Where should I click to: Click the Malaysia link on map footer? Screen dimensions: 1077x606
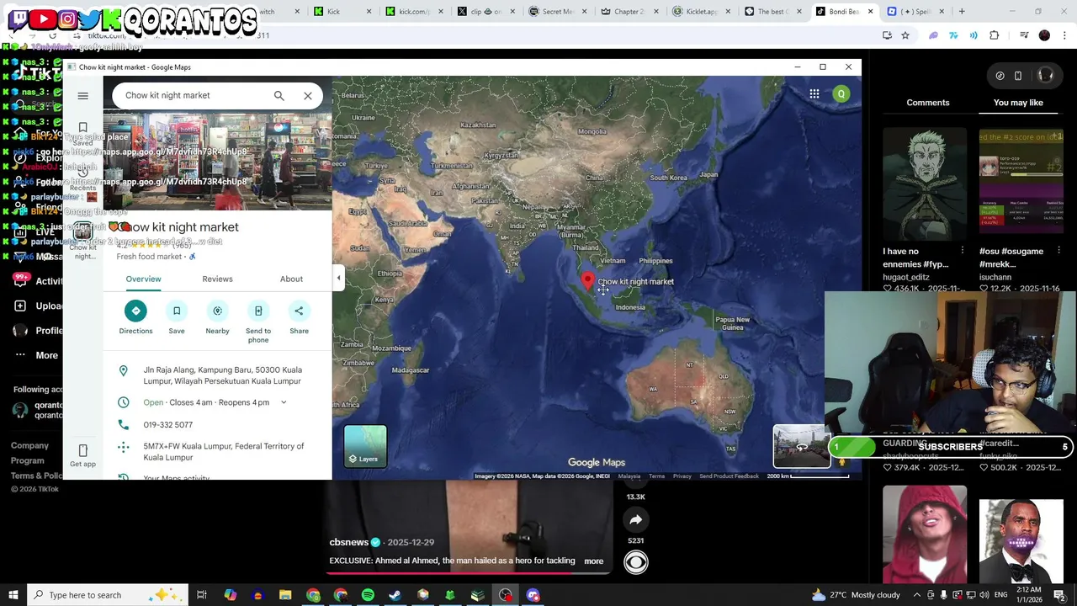(629, 476)
